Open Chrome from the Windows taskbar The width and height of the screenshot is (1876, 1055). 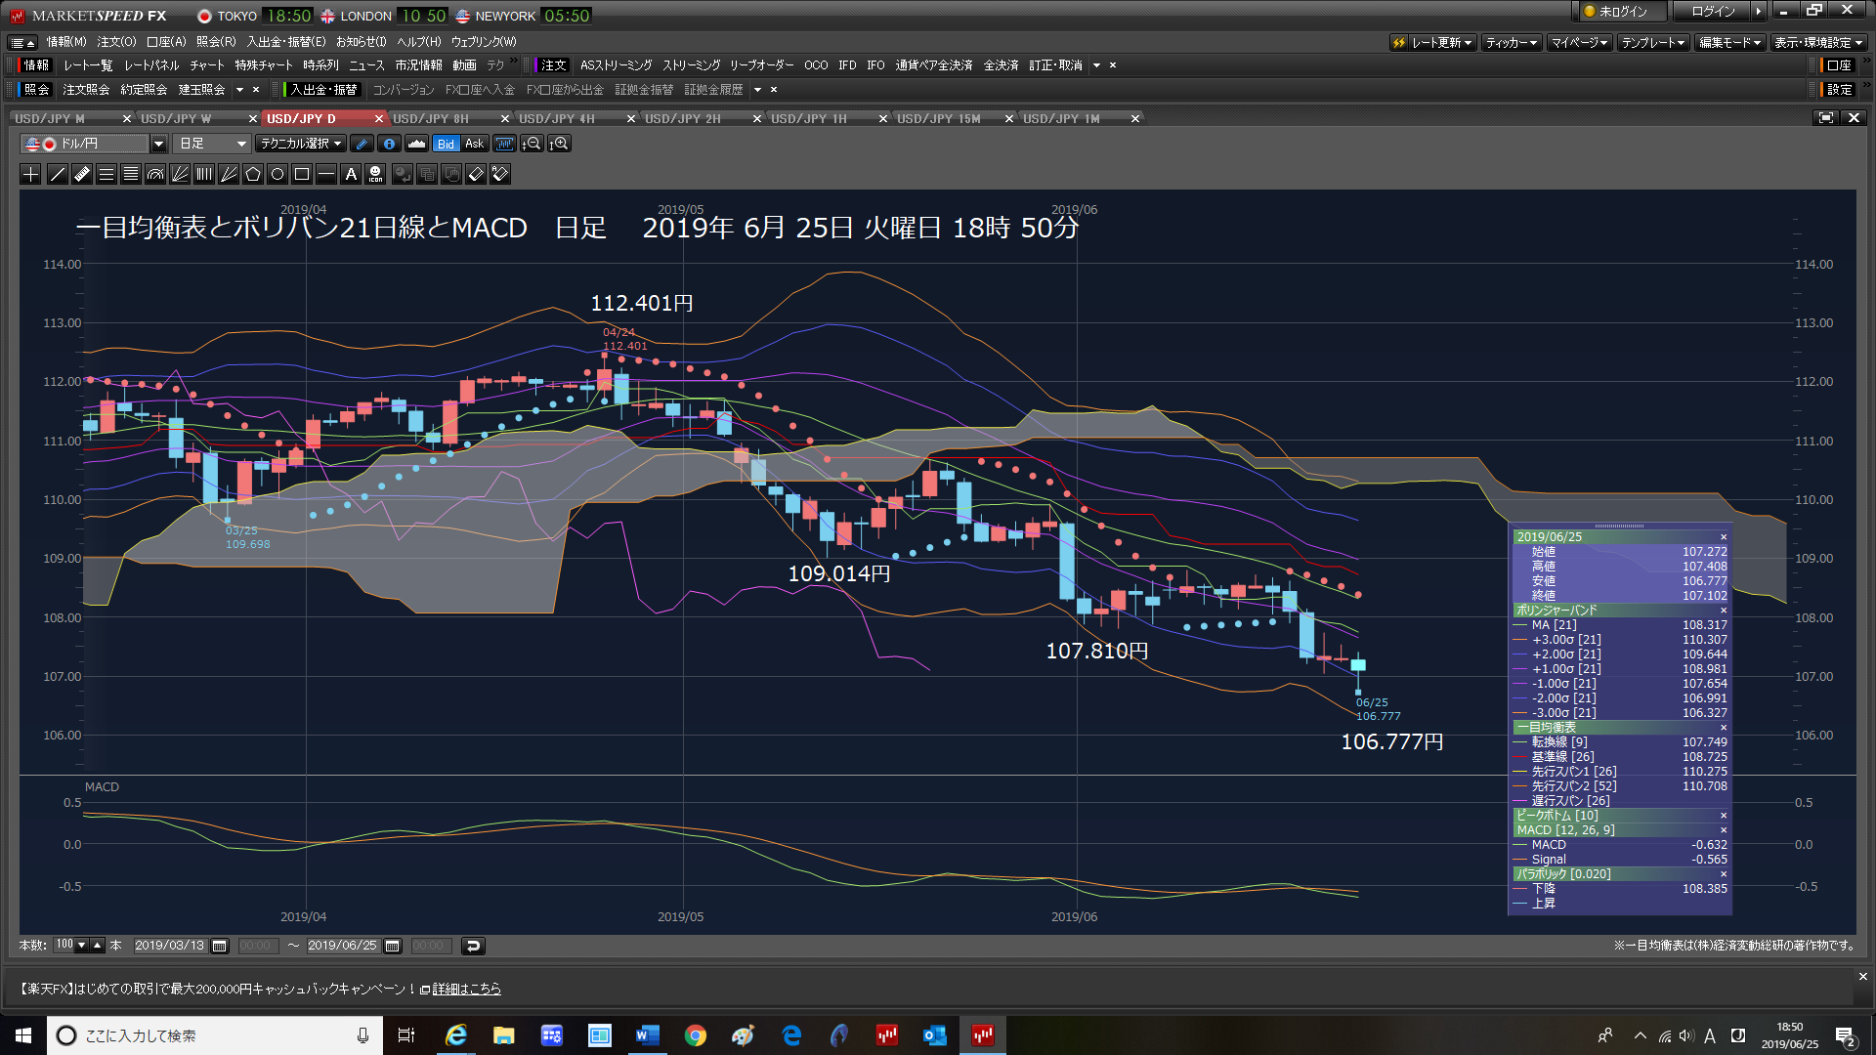[x=695, y=1034]
